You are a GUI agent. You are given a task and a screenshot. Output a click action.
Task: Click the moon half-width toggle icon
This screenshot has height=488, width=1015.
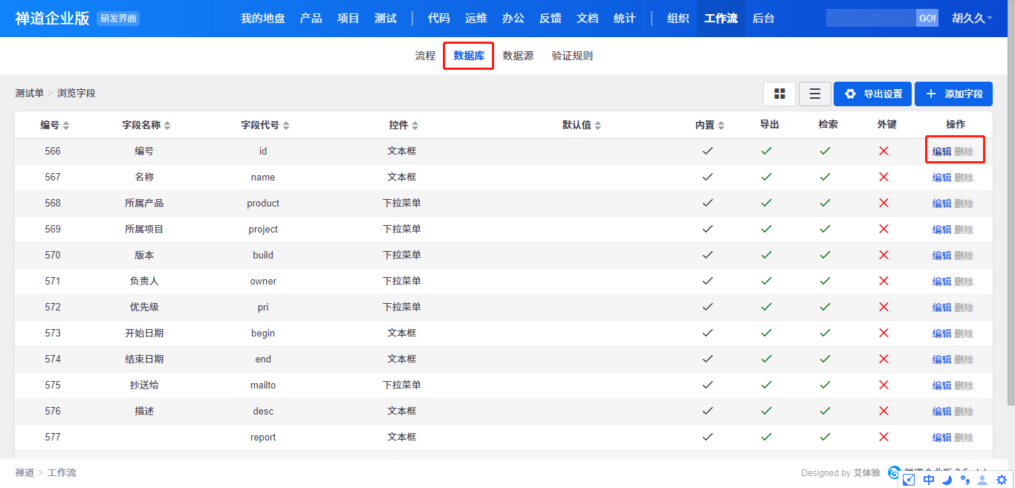point(947,480)
